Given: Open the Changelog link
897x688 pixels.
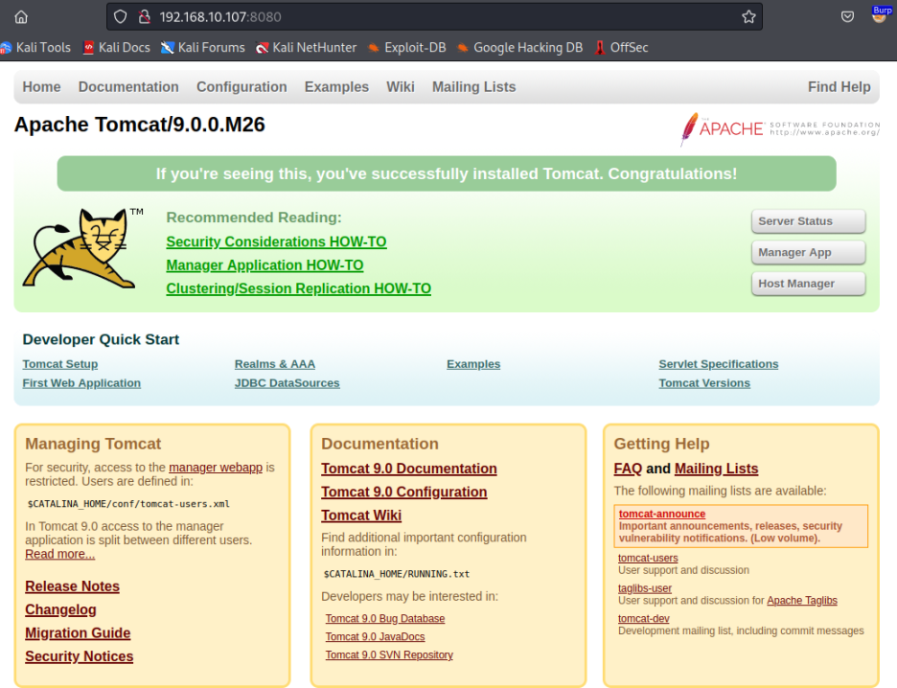Looking at the screenshot, I should 60,610.
